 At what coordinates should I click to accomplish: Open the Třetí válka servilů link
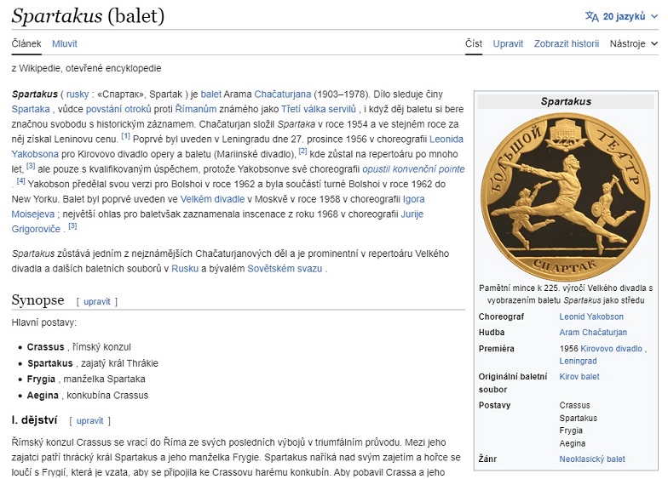(319, 109)
